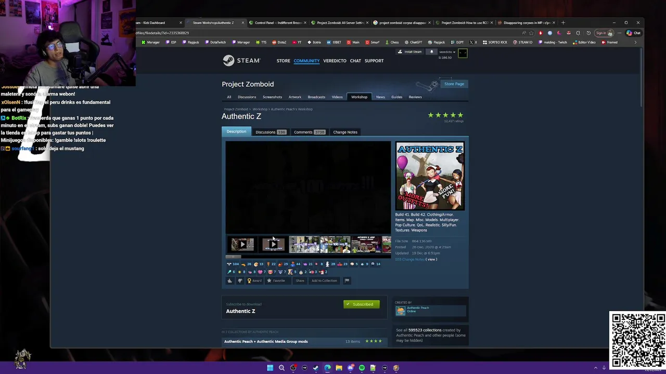Open the SUPPORT menu
This screenshot has height=374, width=666.
(x=374, y=61)
